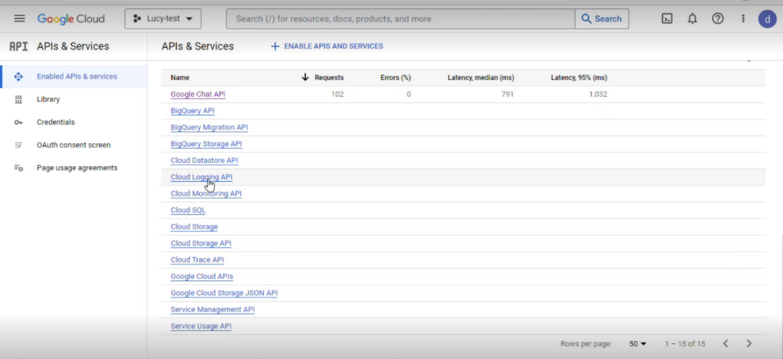
Task: Open Credentials in the sidebar
Action: [55, 122]
